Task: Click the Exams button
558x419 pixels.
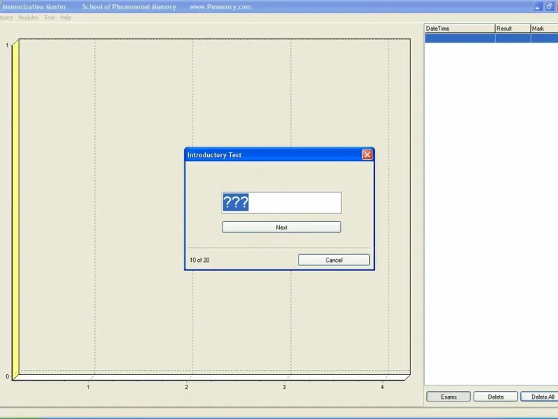Action: (448, 397)
